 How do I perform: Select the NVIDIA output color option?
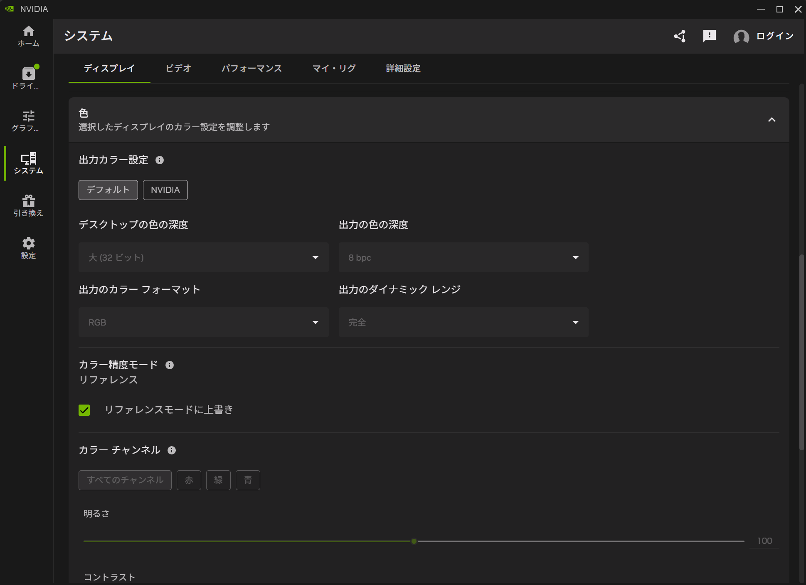click(x=165, y=190)
